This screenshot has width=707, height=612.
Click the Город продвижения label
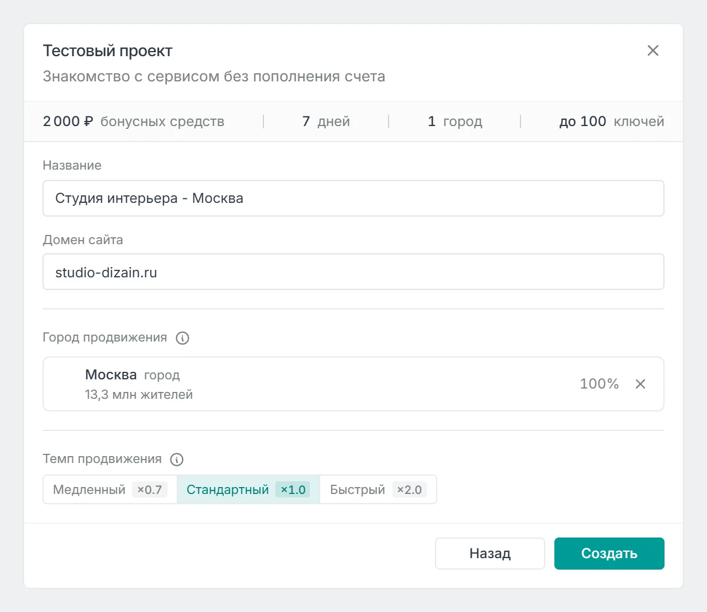105,338
